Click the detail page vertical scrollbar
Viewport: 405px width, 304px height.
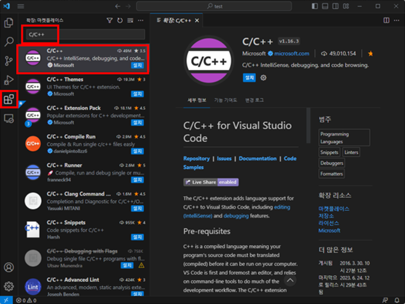tap(308, 125)
